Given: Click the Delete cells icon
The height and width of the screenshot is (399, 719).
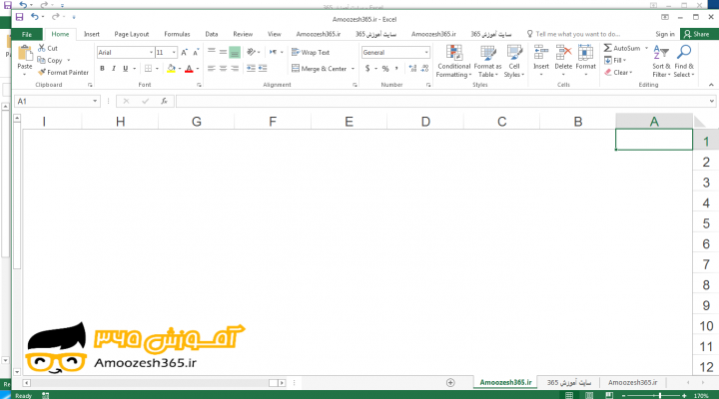Looking at the screenshot, I should click(x=563, y=53).
